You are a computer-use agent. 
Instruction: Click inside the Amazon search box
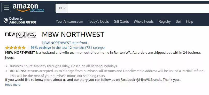pyautogui.click(x=138, y=8)
